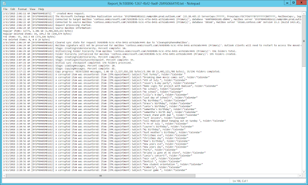Click the line 'Cleared sync state for request'
Image resolution: width=308 pixels, height=185 pixels.
tap(96, 42)
